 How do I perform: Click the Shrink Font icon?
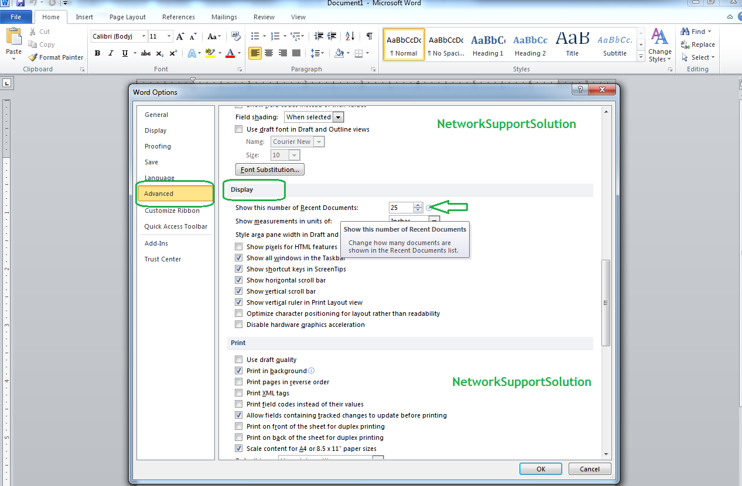(193, 36)
